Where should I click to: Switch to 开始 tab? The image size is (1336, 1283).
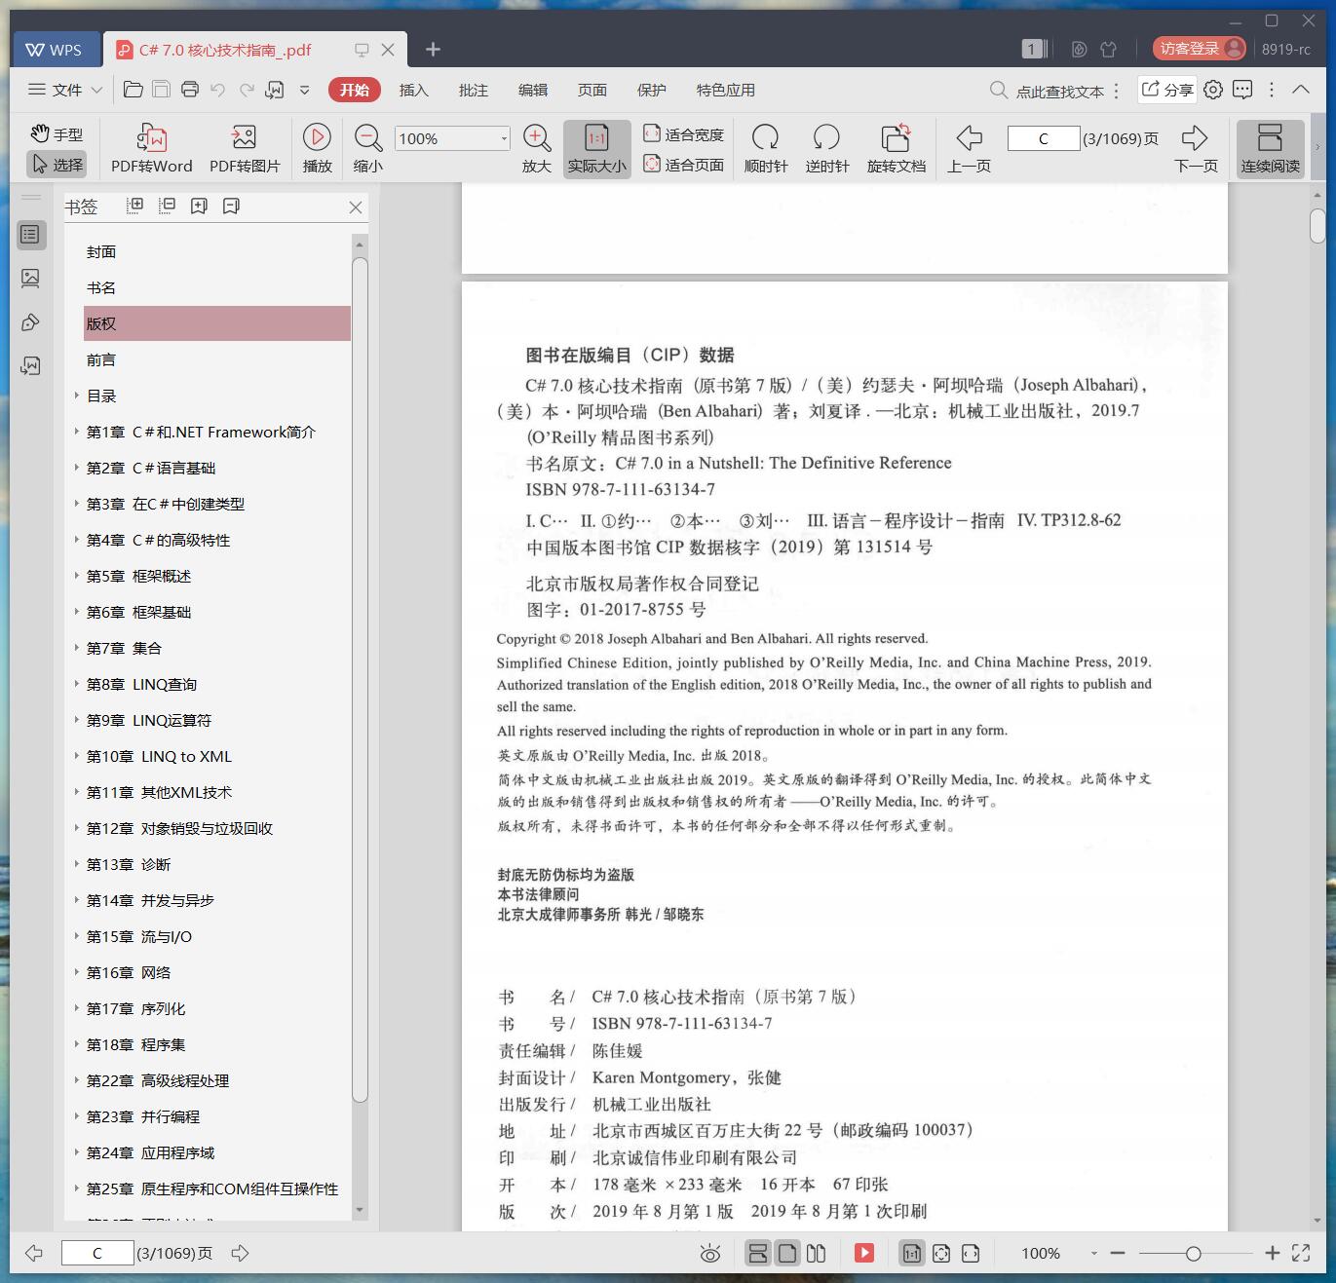tap(355, 90)
